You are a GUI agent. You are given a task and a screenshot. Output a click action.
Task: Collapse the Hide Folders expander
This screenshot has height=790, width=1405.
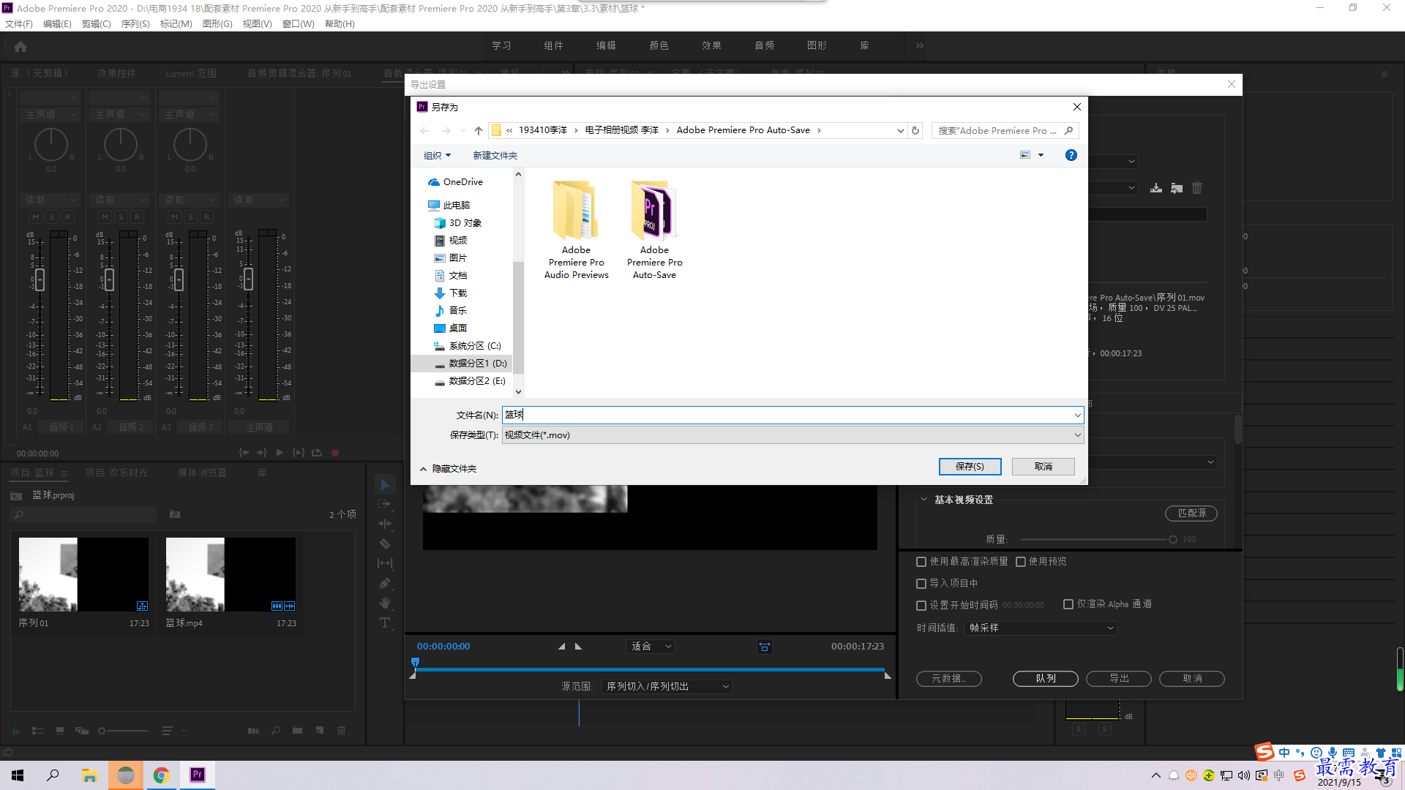448,469
